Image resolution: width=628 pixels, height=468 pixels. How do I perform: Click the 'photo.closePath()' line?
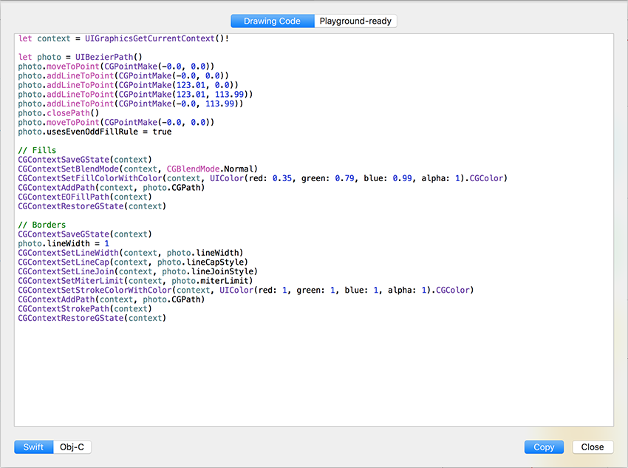(x=58, y=113)
